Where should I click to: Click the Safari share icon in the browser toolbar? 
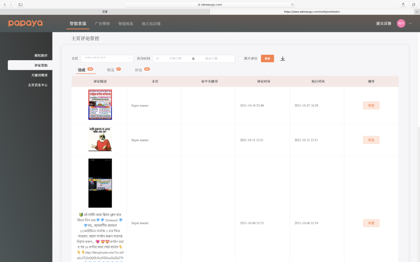tap(403, 4)
